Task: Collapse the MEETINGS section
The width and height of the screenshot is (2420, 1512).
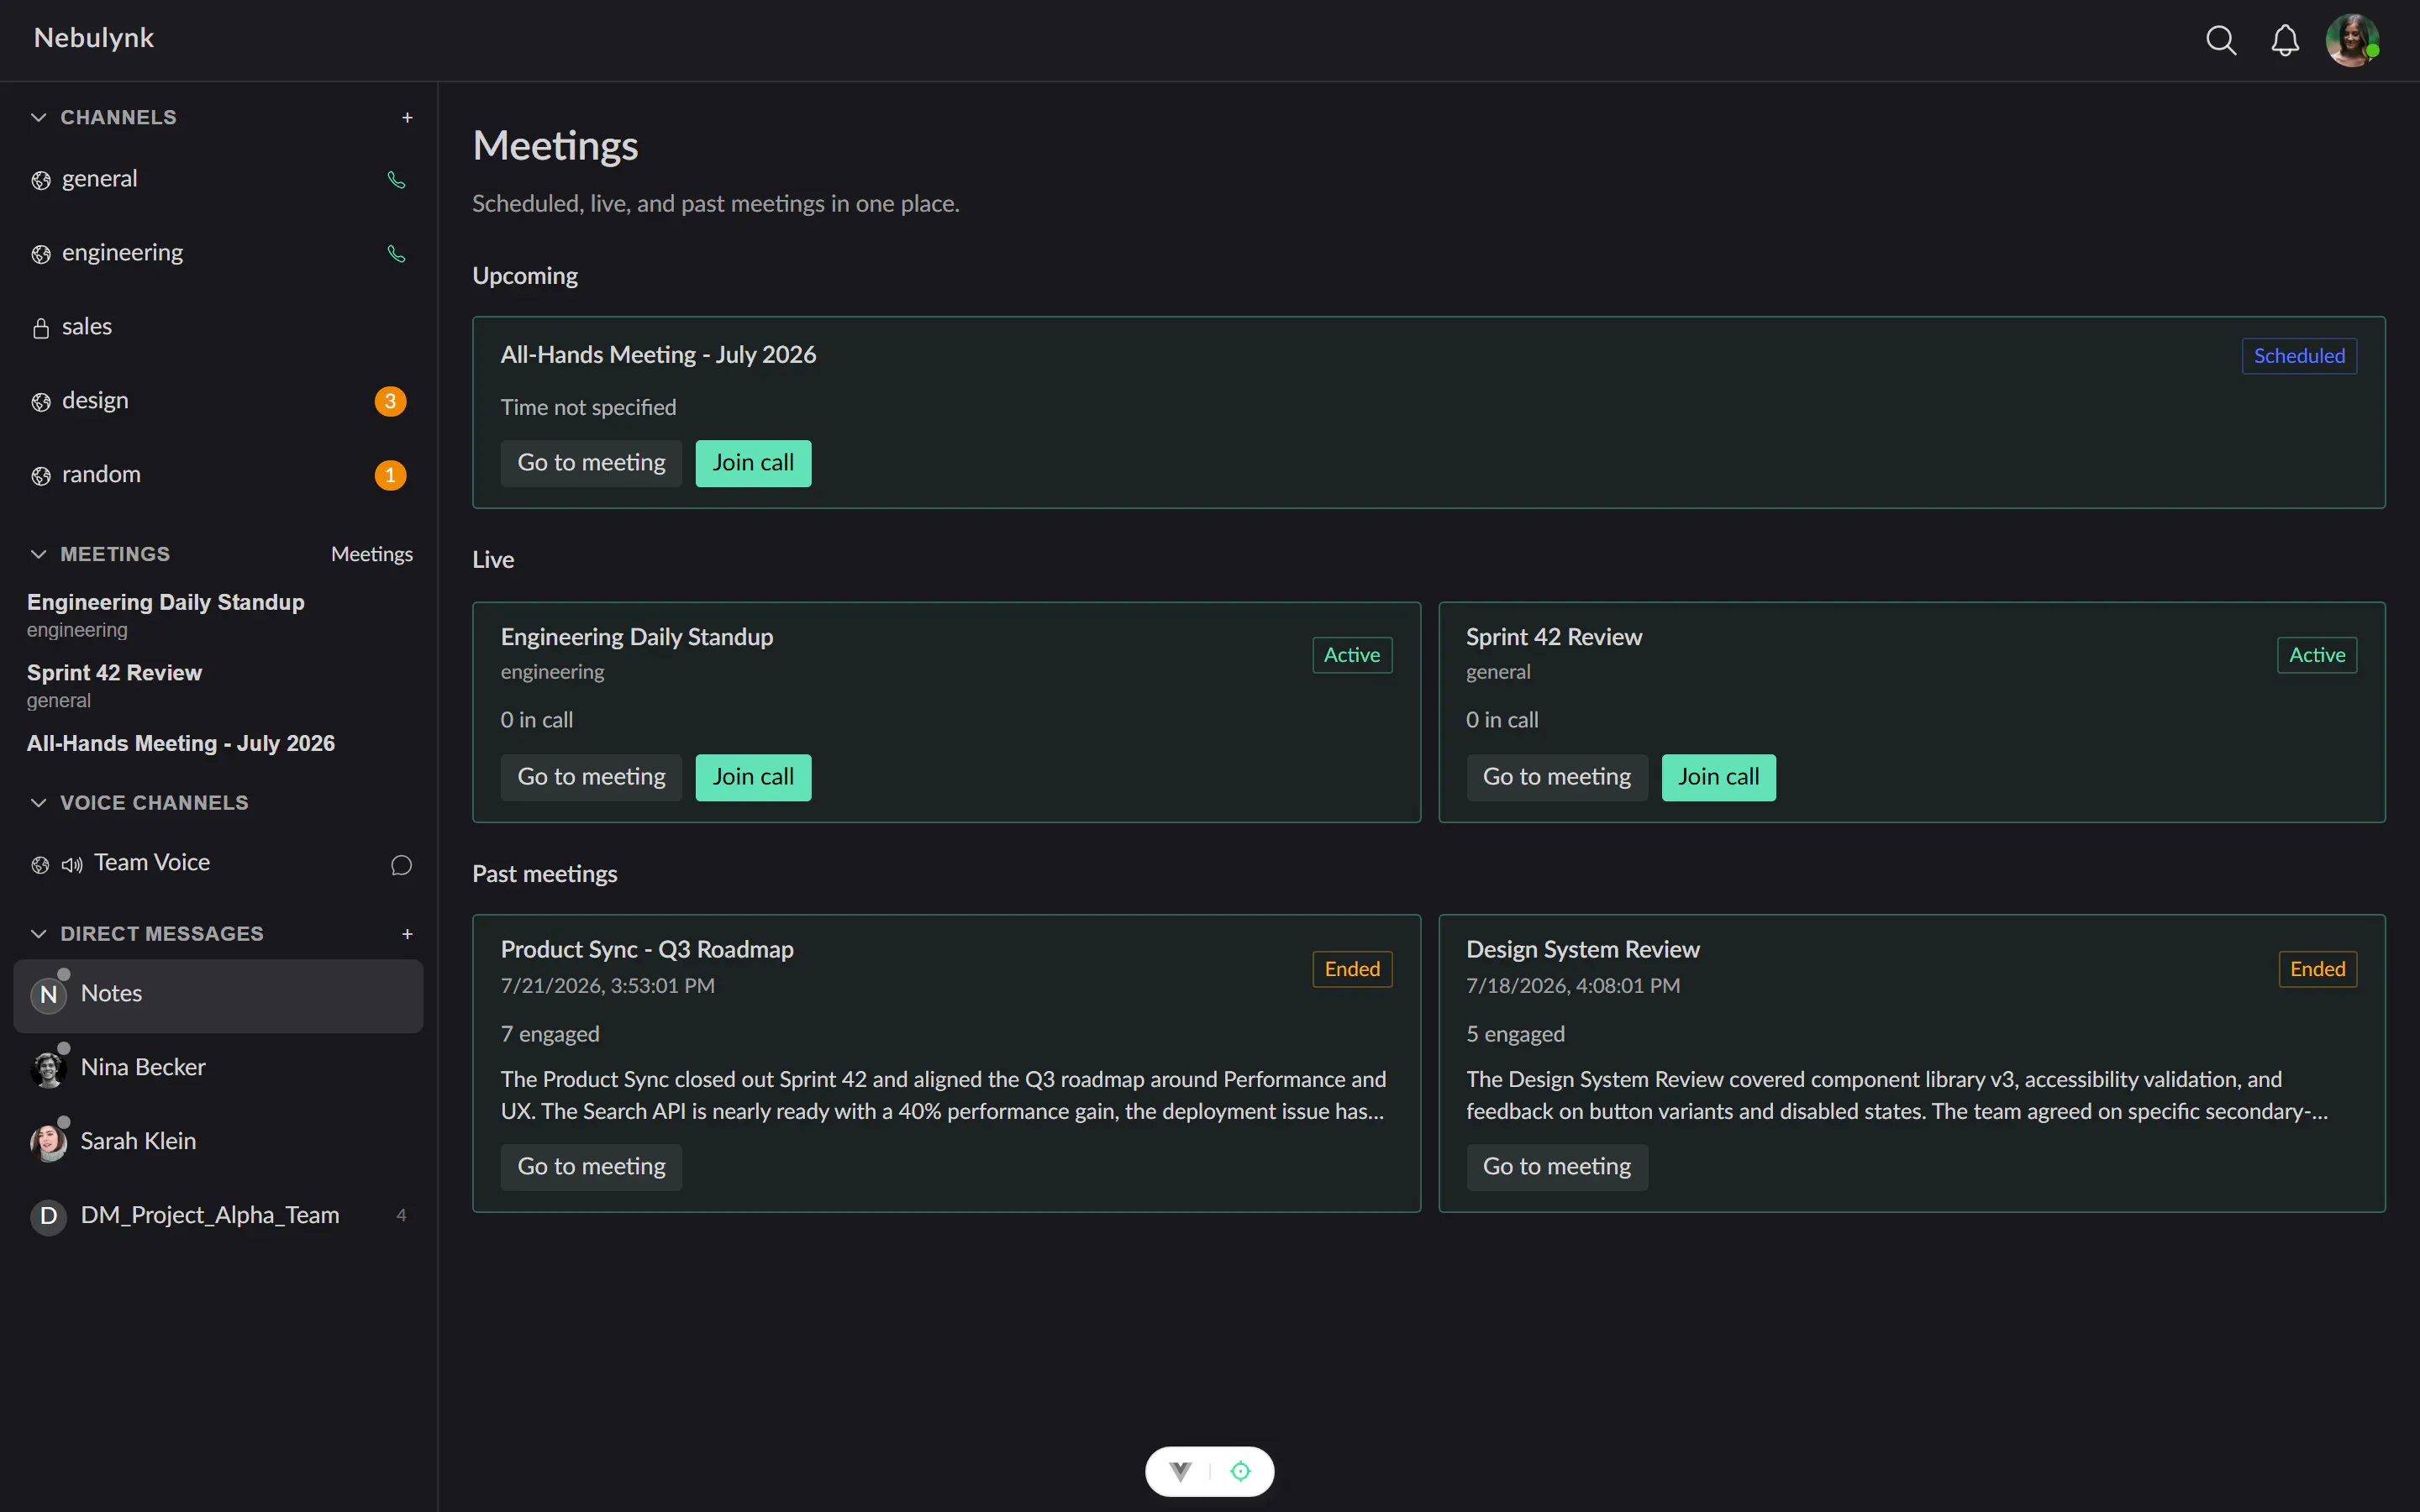Action: pyautogui.click(x=38, y=554)
